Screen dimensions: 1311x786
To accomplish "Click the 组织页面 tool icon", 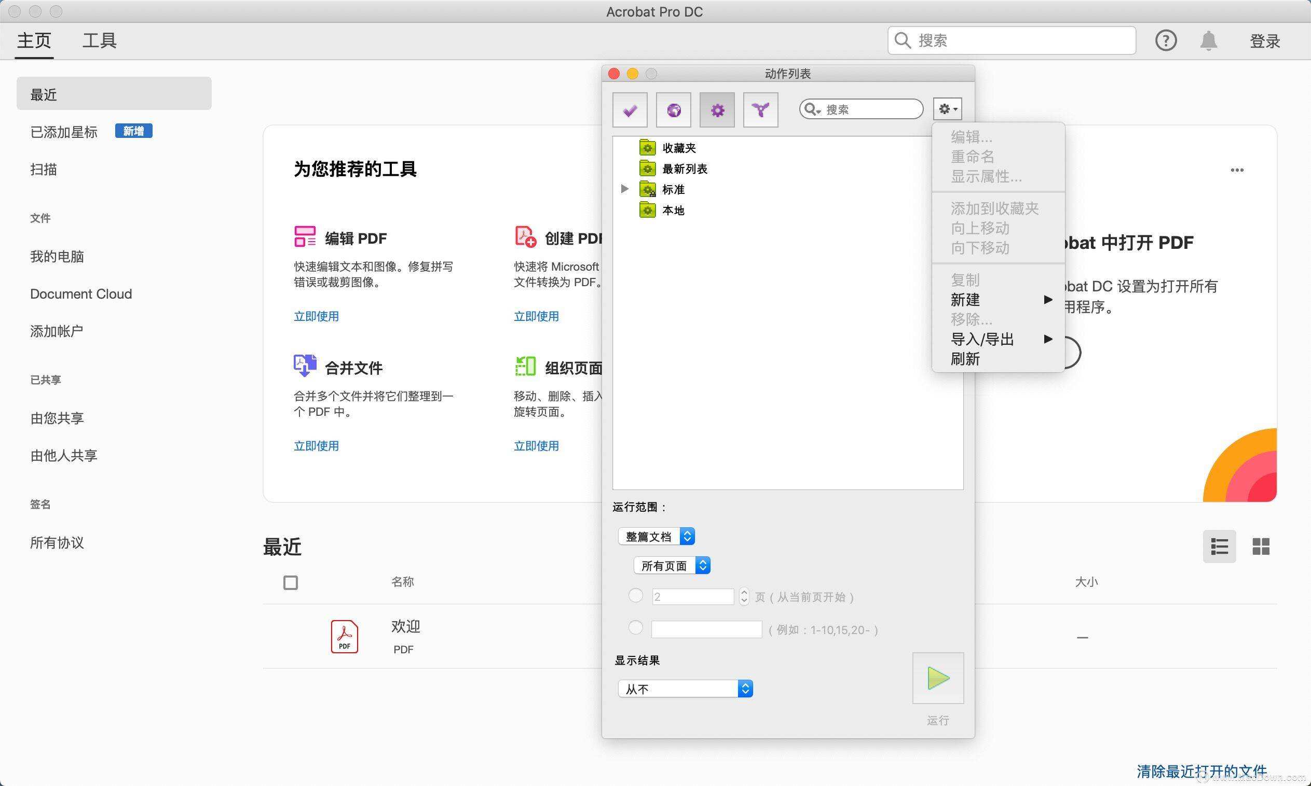I will 525,366.
